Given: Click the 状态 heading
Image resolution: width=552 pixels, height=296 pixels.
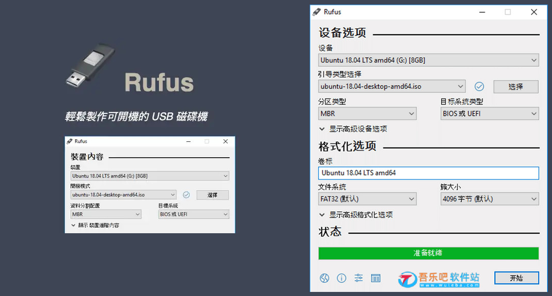Looking at the screenshot, I should (330, 231).
